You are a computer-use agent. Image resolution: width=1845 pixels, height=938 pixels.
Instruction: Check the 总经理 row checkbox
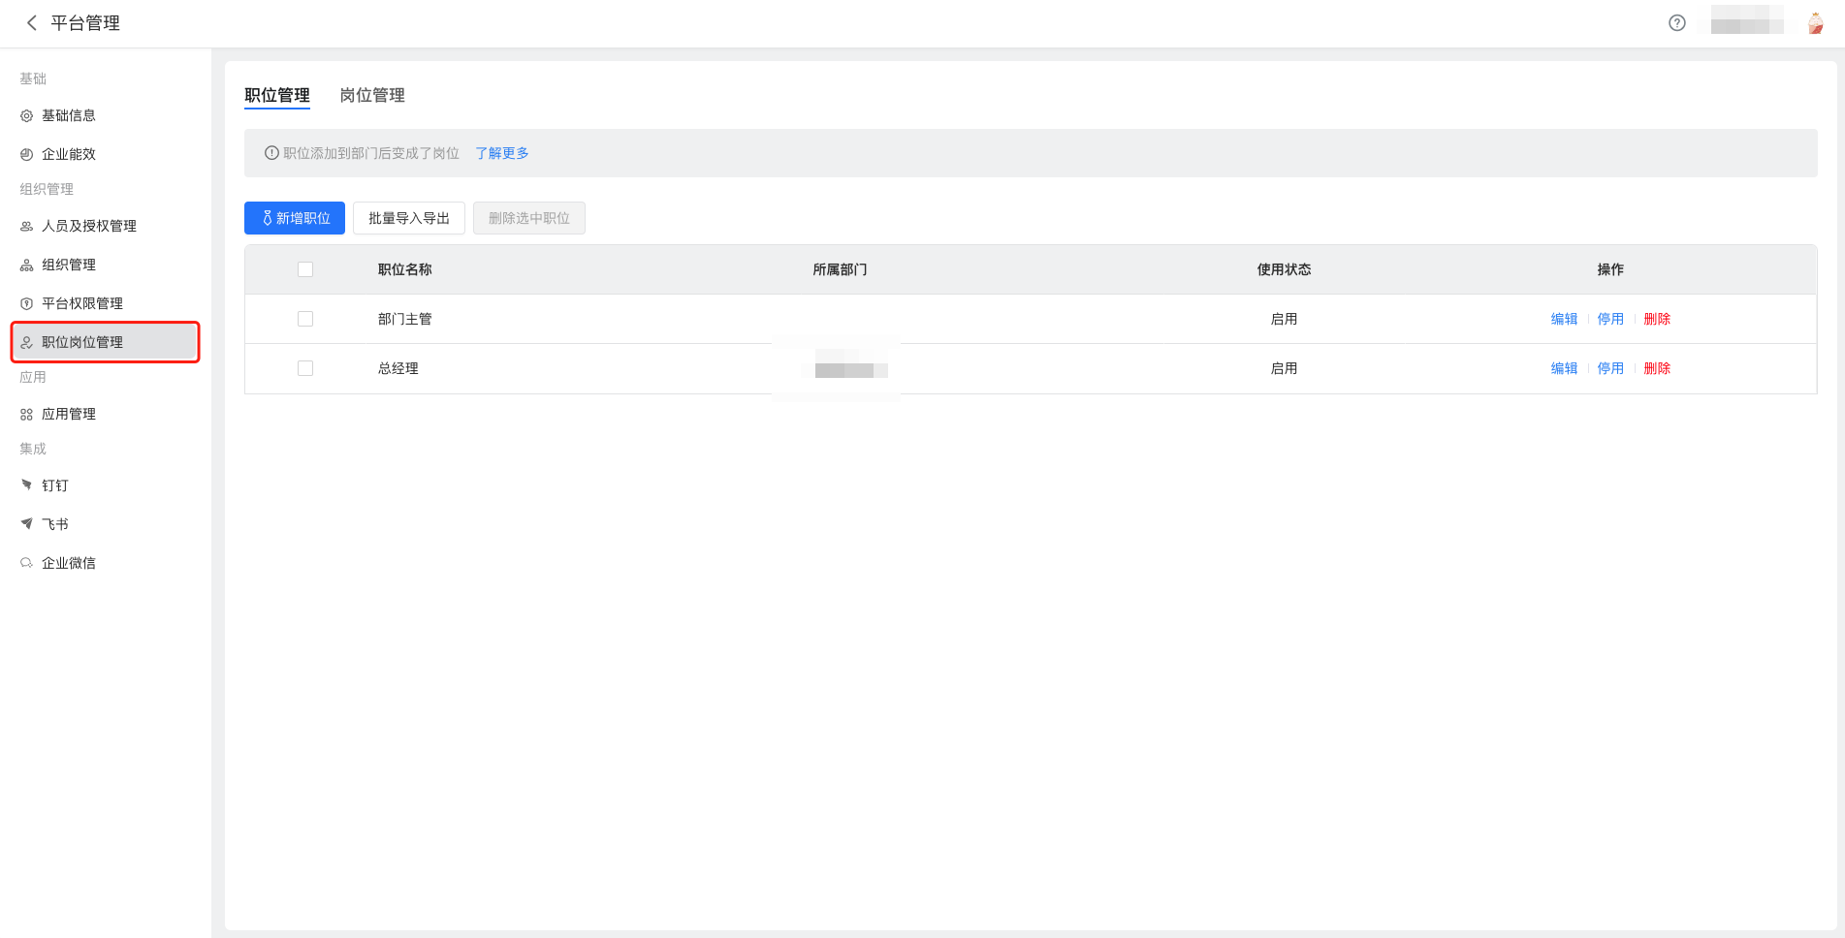coord(305,368)
